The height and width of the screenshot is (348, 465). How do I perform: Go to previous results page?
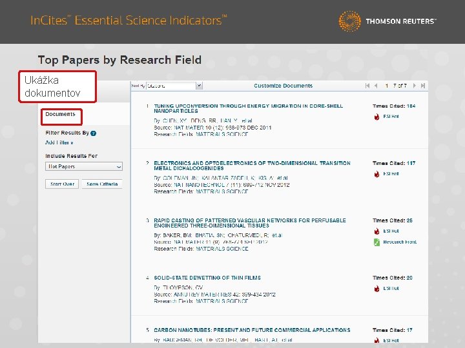click(x=376, y=86)
